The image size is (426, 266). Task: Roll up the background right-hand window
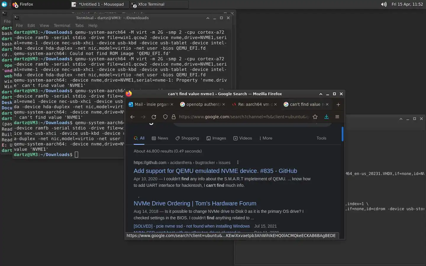pos(401,119)
